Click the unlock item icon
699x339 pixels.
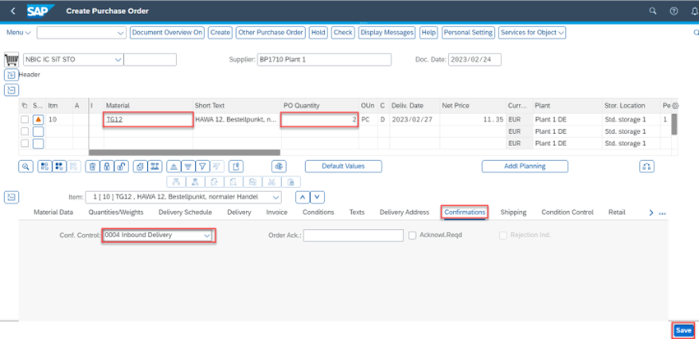tap(121, 167)
